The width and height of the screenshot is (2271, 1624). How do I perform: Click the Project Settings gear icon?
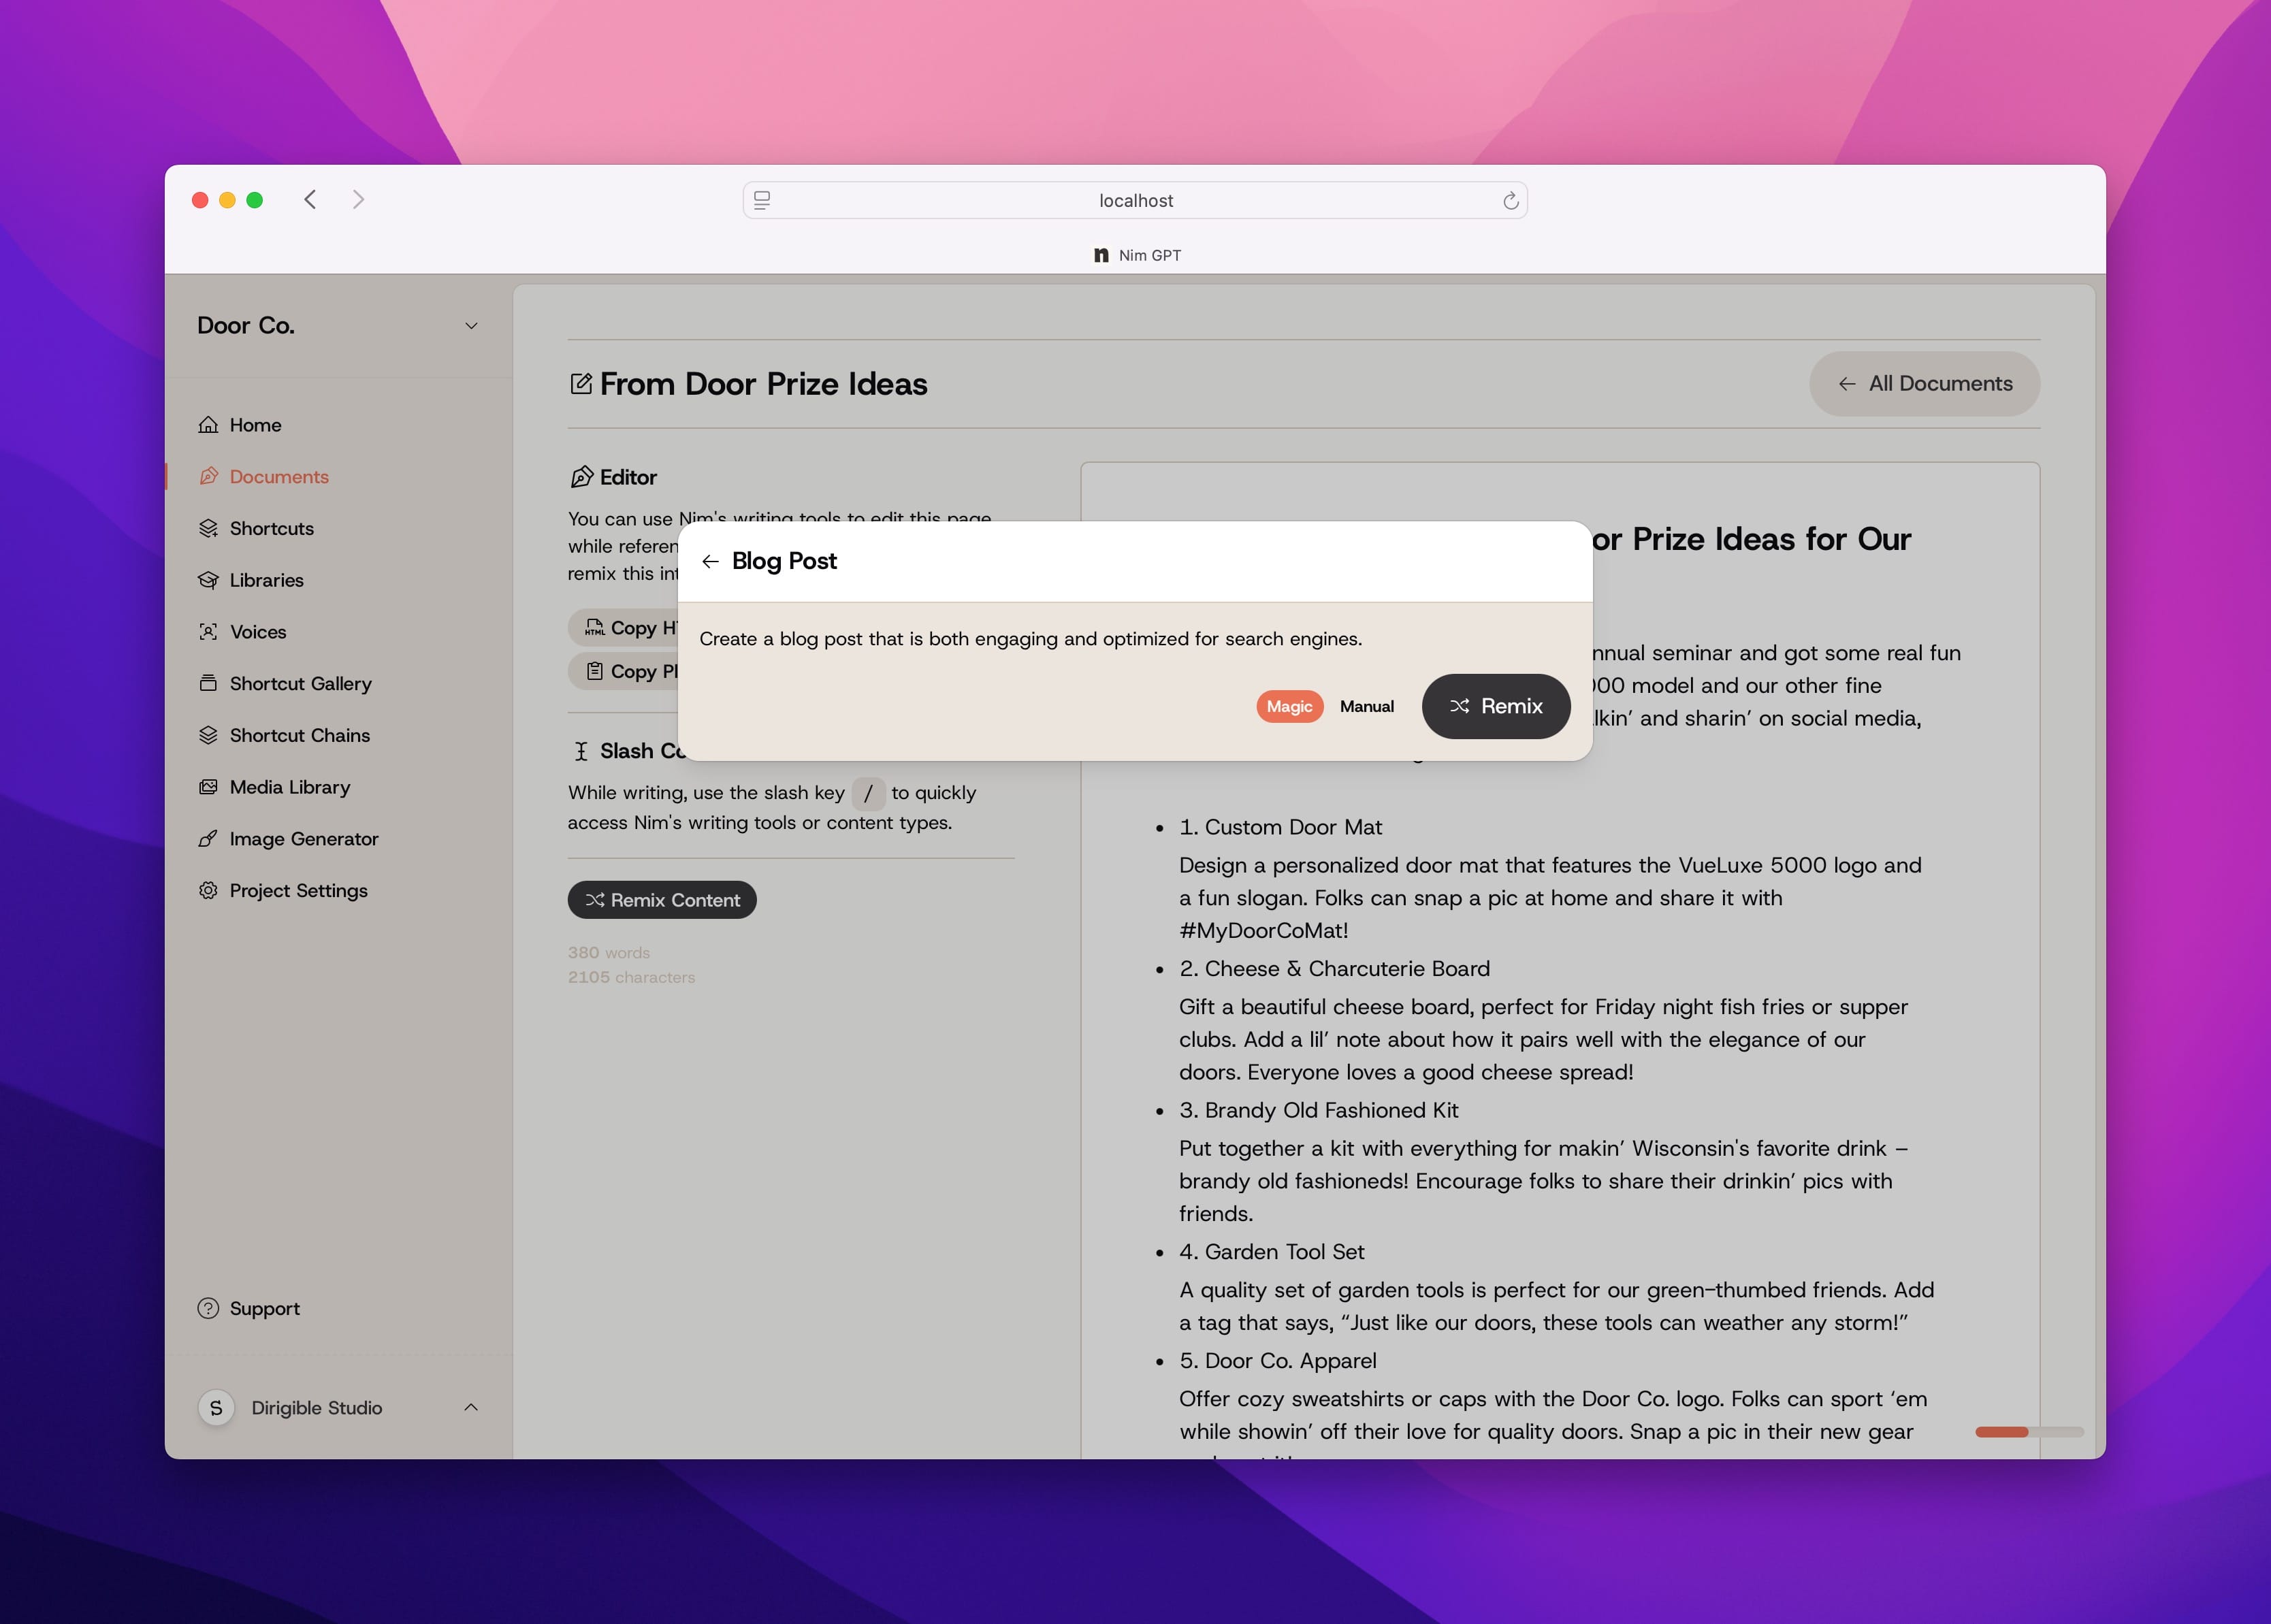pyautogui.click(x=208, y=890)
